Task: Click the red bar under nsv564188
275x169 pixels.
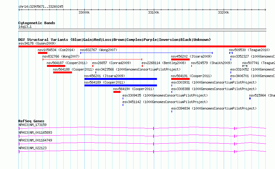Action: [63, 72]
